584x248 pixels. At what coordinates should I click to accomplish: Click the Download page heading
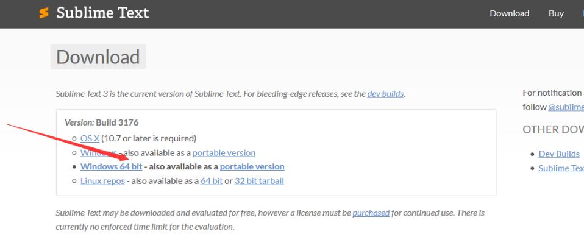98,57
